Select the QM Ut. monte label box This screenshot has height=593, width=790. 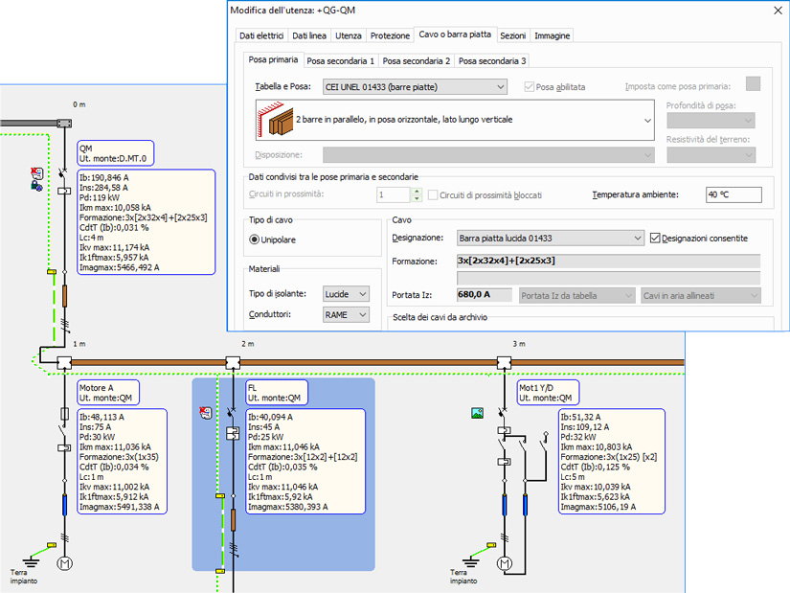115,153
